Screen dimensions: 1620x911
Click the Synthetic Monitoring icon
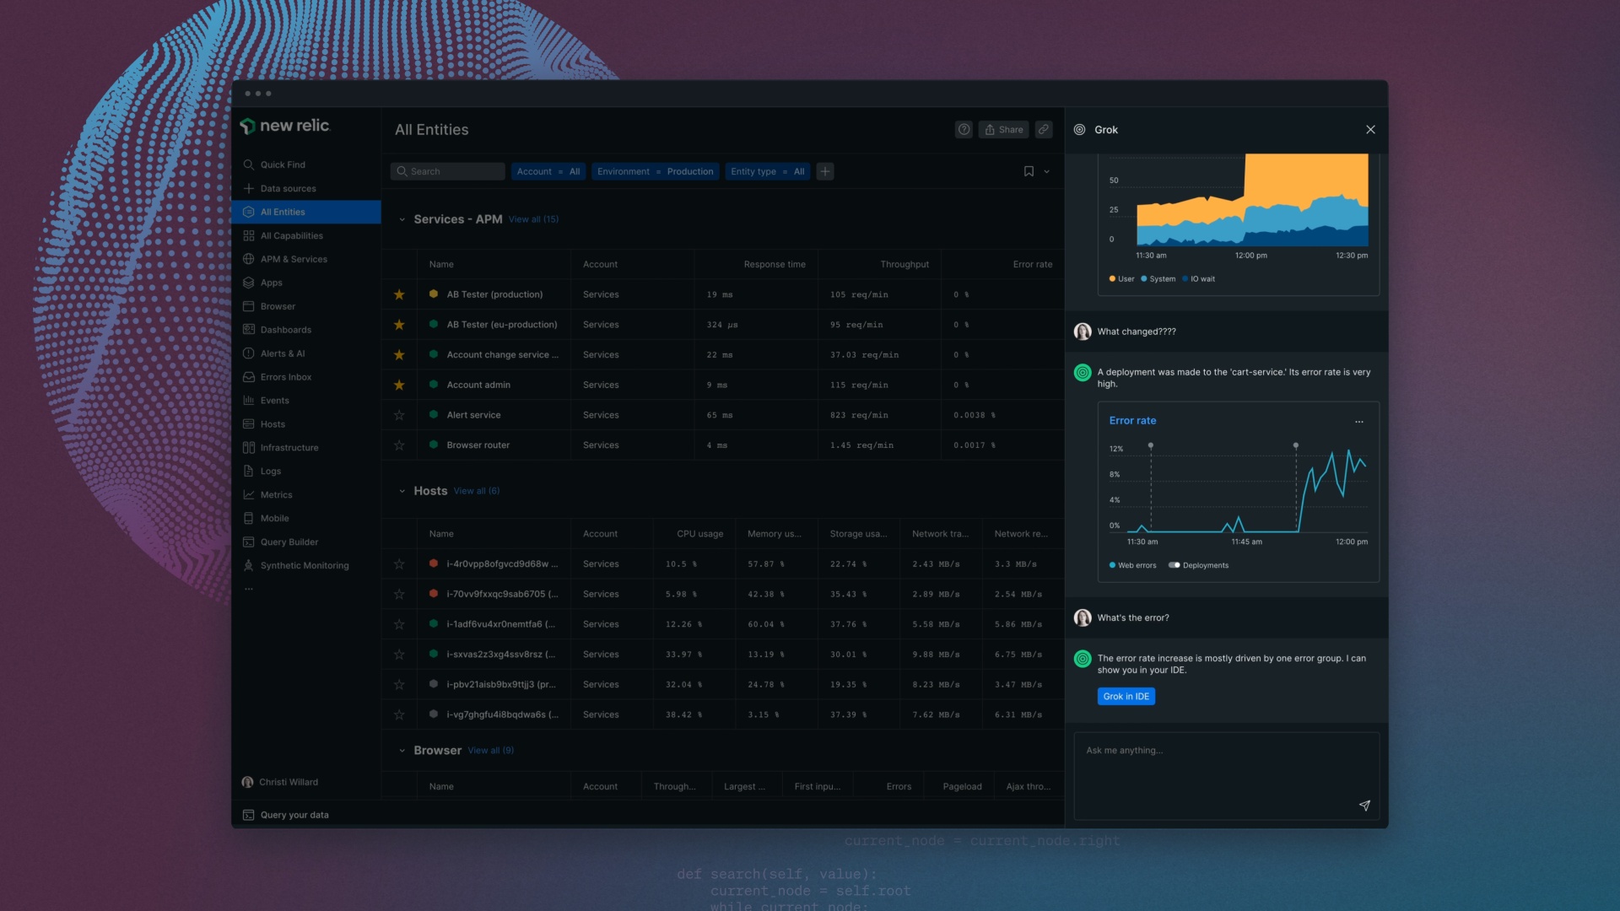tap(248, 566)
